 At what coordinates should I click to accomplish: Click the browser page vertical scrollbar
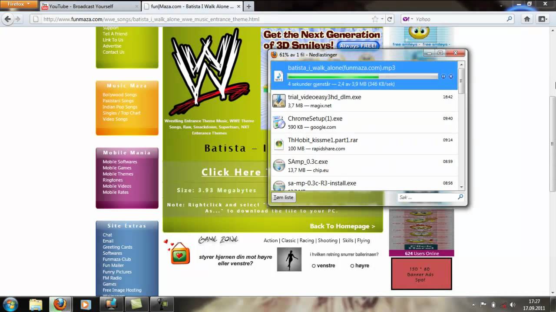point(553,144)
